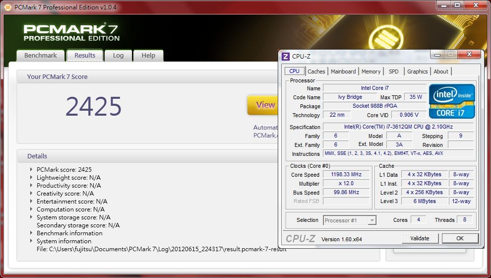Click the CPU-Z purple Z title icon
The image size is (491, 278).
[x=285, y=57]
